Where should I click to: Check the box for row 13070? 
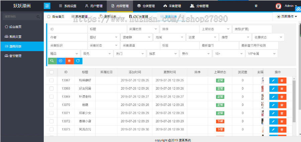52,105
